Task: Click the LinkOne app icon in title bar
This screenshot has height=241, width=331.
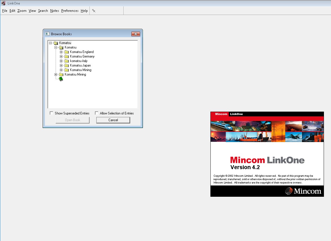Action: pos(3,3)
